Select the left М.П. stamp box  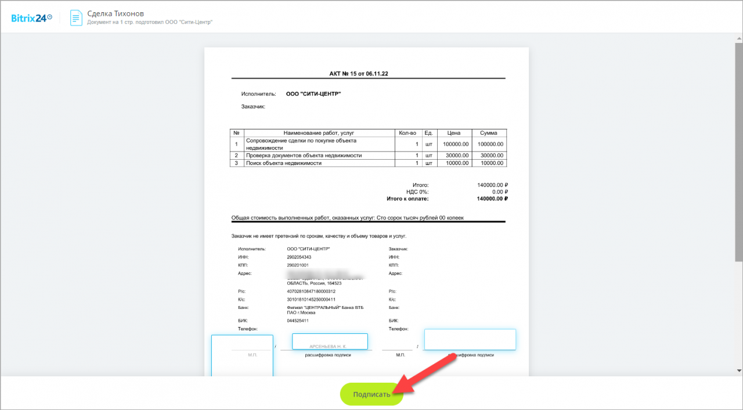[x=242, y=355]
